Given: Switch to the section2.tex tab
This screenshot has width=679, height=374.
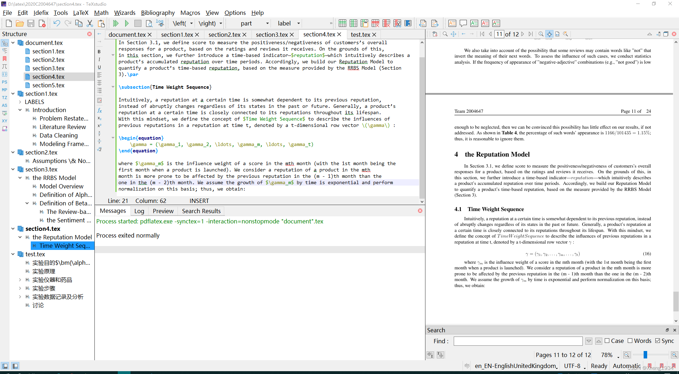Looking at the screenshot, I should tap(225, 34).
